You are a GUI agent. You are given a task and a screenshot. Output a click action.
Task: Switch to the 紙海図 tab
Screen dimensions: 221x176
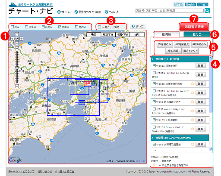167,34
